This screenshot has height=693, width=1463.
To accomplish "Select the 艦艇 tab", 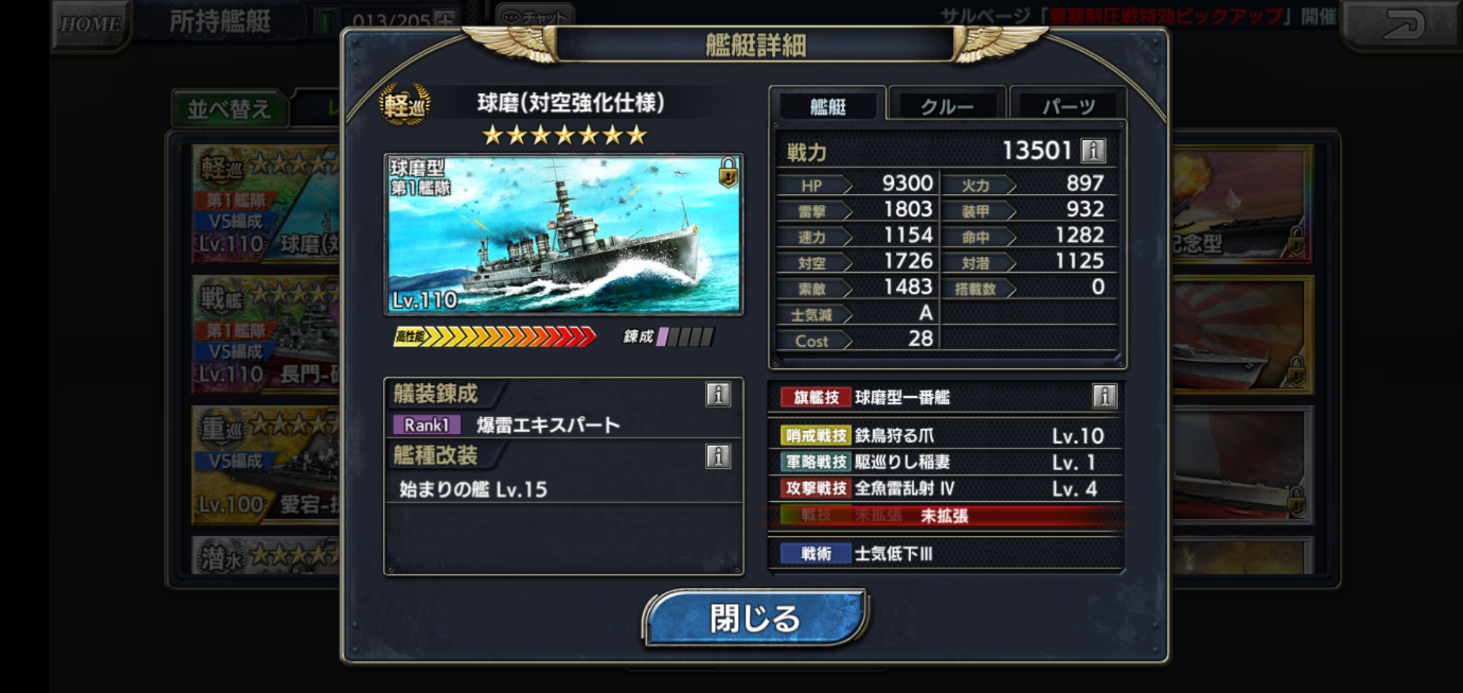I will coord(828,106).
